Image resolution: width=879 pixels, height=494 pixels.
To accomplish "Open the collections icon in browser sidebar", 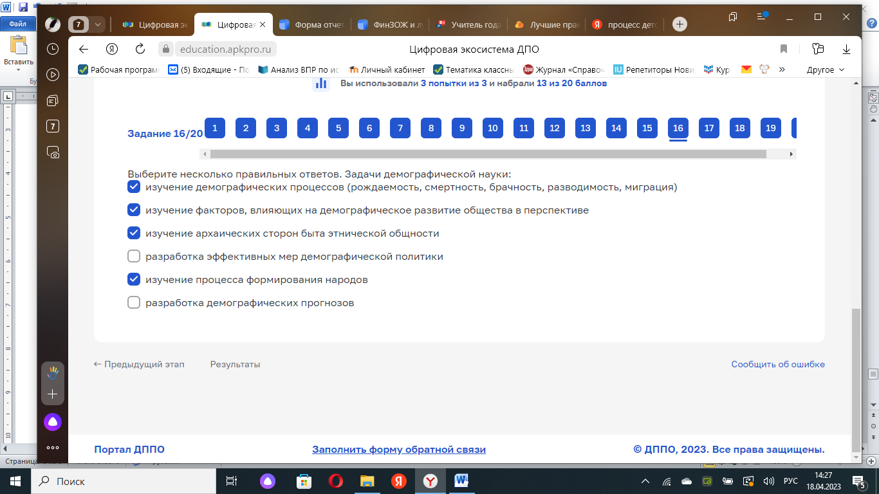I will 53,100.
